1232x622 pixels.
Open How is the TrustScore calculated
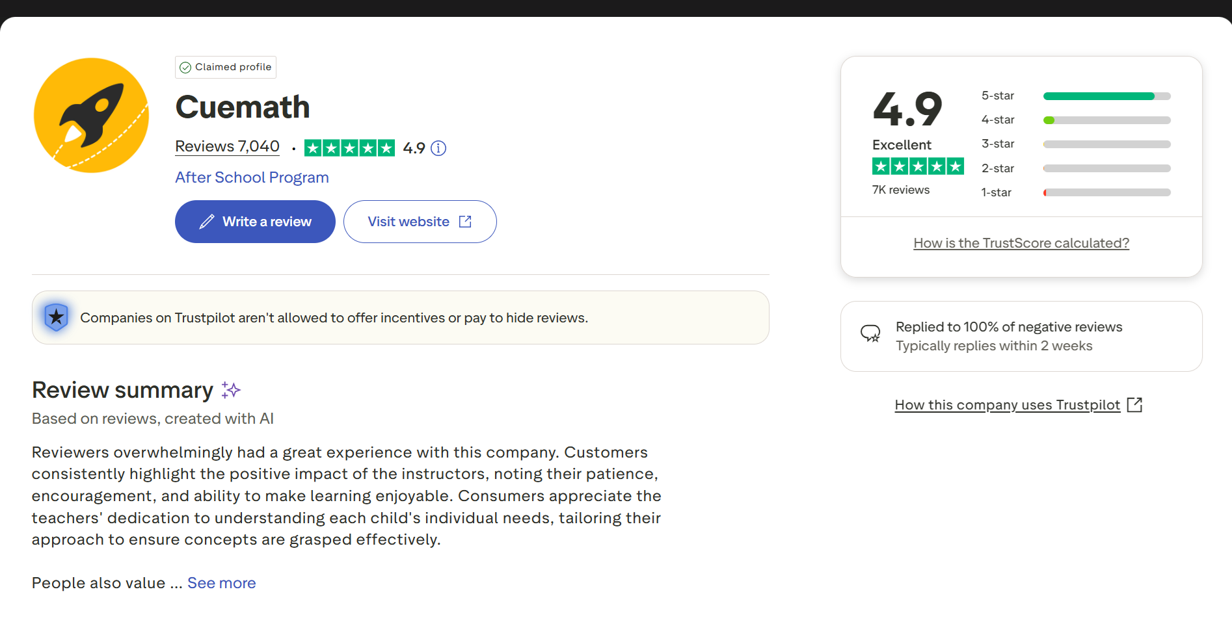[1021, 243]
